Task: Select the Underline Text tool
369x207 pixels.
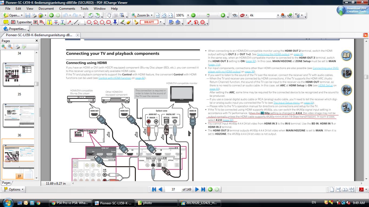Action: pos(62,22)
